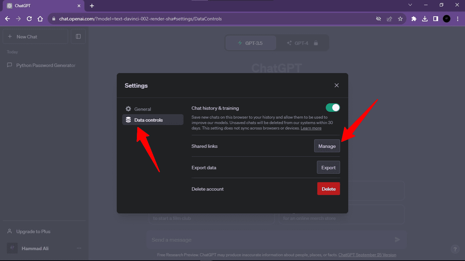Bookmark this page with star icon
465x261 pixels.
(x=400, y=19)
